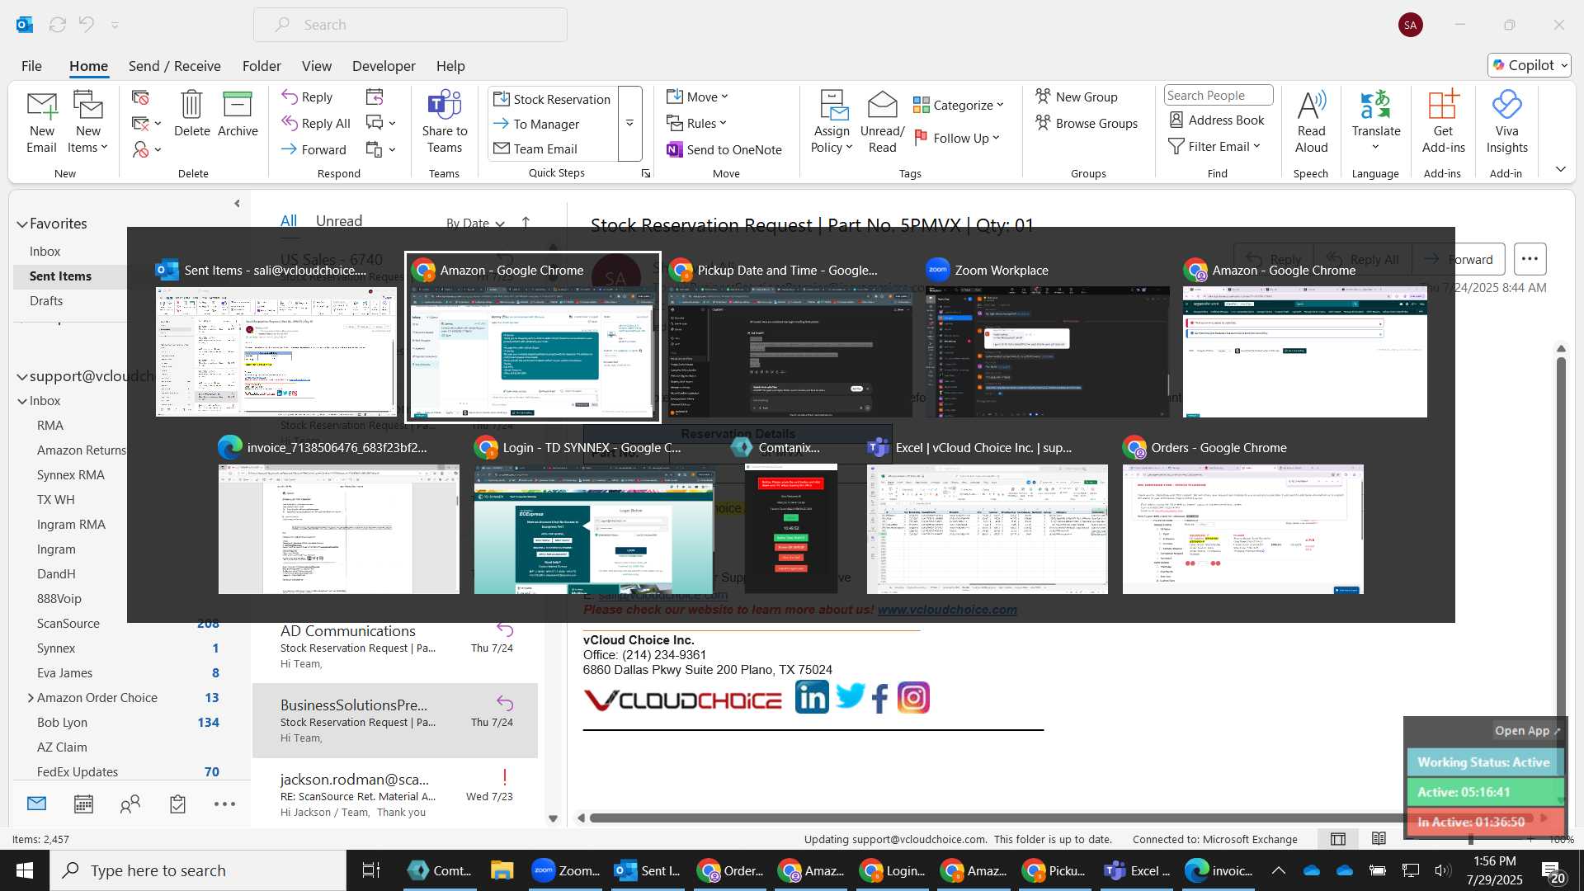Open the Rules dropdown

[x=696, y=123]
